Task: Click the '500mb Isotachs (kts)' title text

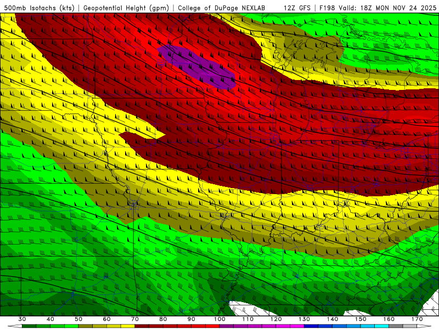Action: click(x=39, y=8)
